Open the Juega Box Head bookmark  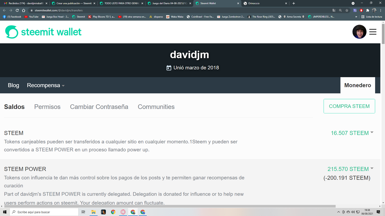[x=55, y=17]
